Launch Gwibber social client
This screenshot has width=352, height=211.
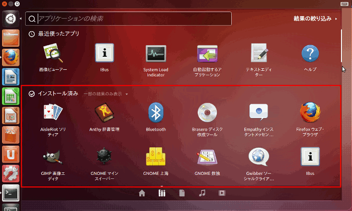point(258,157)
